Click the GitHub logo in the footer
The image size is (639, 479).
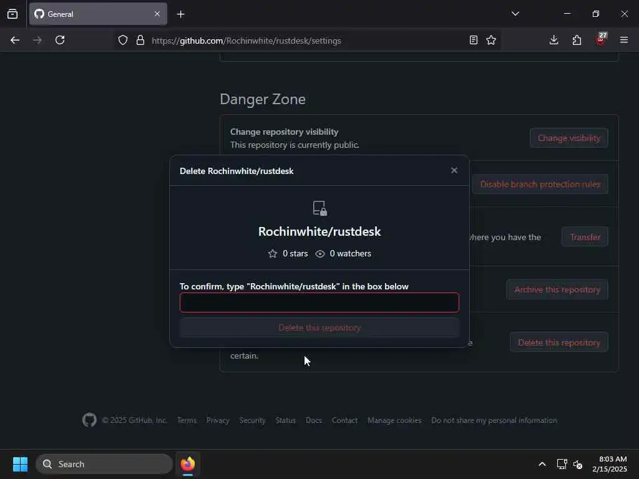click(x=89, y=420)
